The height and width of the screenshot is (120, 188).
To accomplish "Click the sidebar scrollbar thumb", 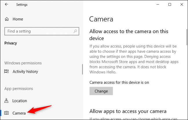I will coord(83,69).
